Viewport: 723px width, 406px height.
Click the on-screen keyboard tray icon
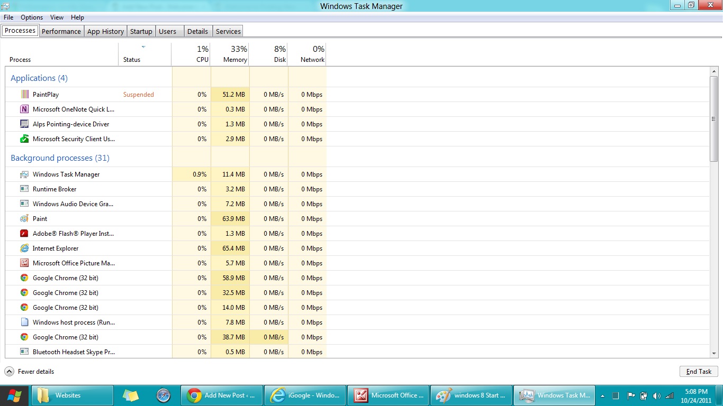point(616,395)
